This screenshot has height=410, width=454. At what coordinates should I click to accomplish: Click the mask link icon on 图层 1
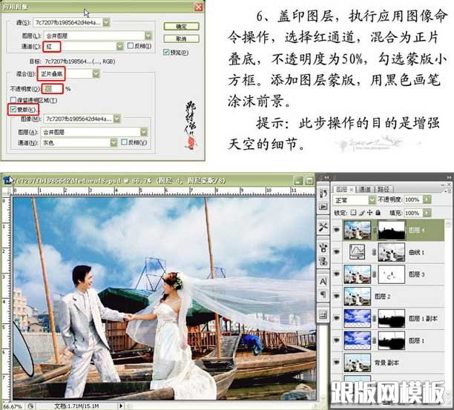pos(375,340)
